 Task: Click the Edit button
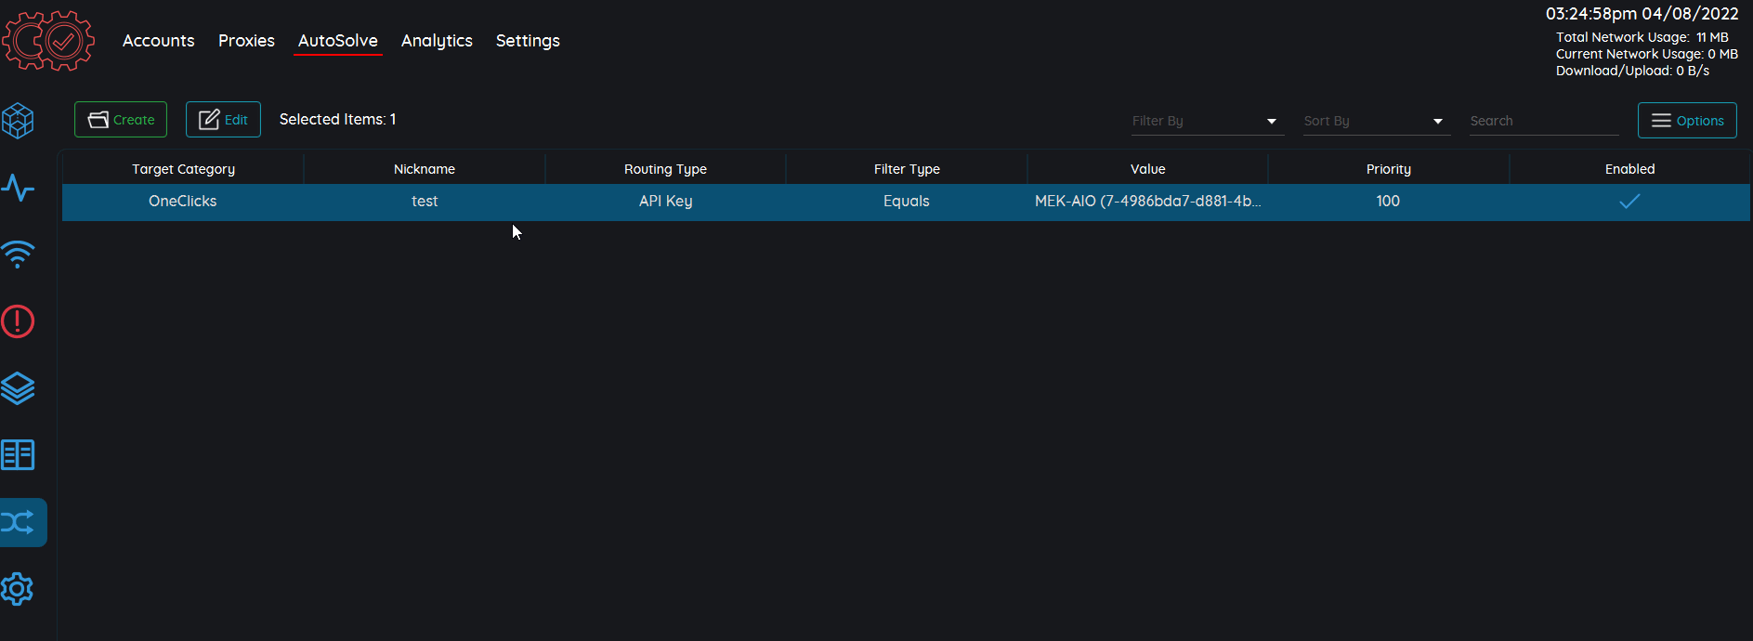pos(223,120)
